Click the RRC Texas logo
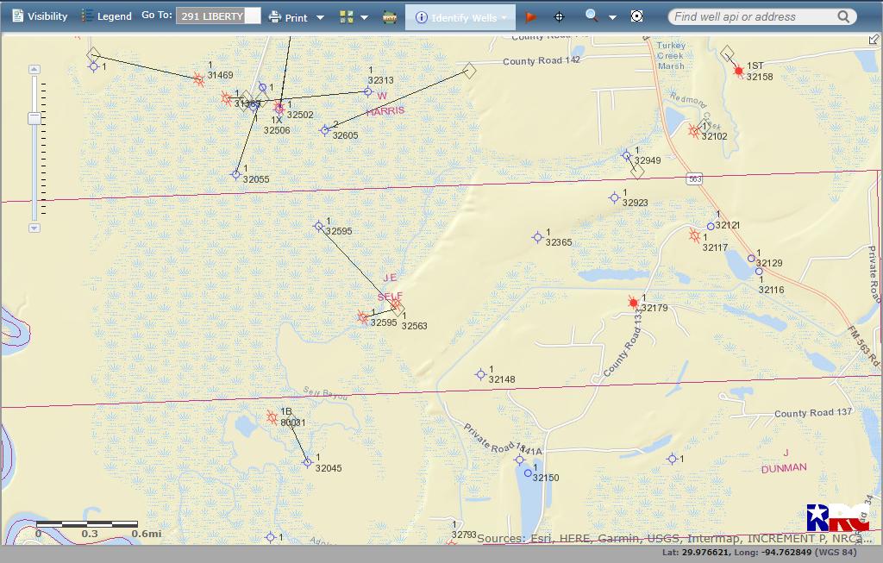The image size is (883, 563). 837,517
